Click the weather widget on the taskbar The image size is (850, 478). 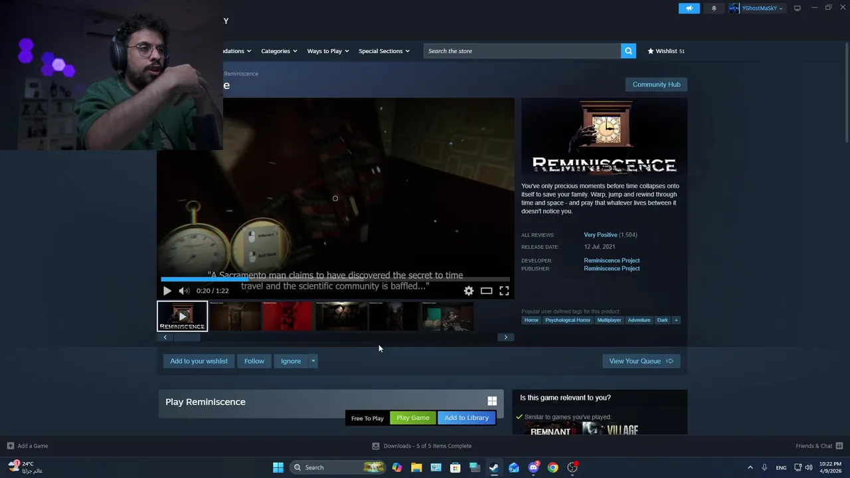pos(25,467)
